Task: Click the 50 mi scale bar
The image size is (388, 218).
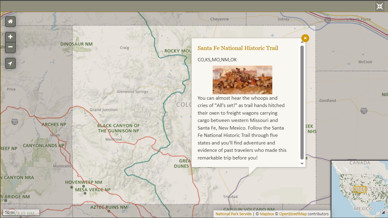Action: click(x=21, y=212)
